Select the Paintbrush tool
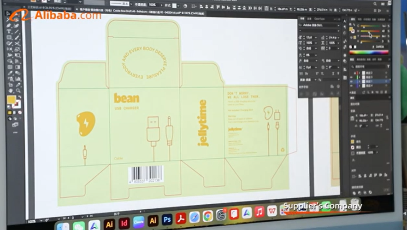The width and height of the screenshot is (407, 230). click(17, 37)
